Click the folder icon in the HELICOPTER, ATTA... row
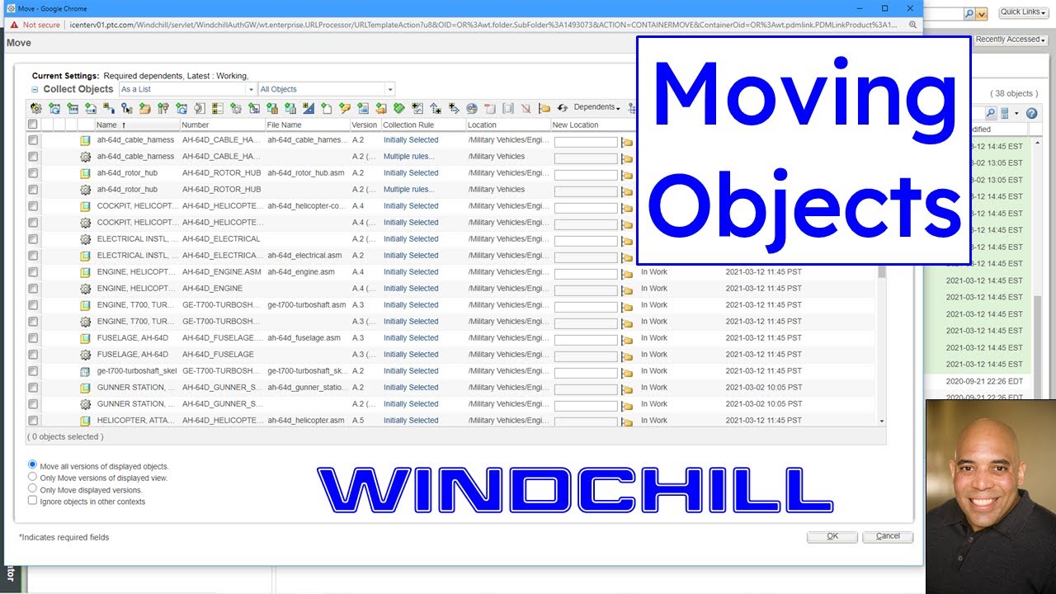1056x594 pixels. coord(627,422)
